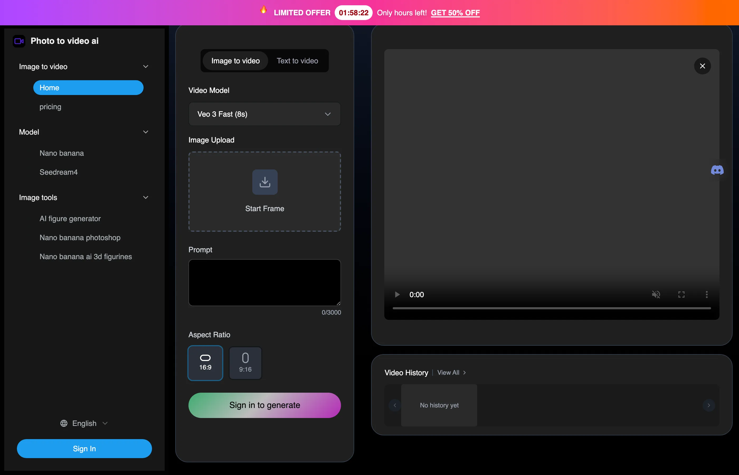The height and width of the screenshot is (475, 739).
Task: Collapse the Model section in the sidebar
Action: tap(146, 132)
